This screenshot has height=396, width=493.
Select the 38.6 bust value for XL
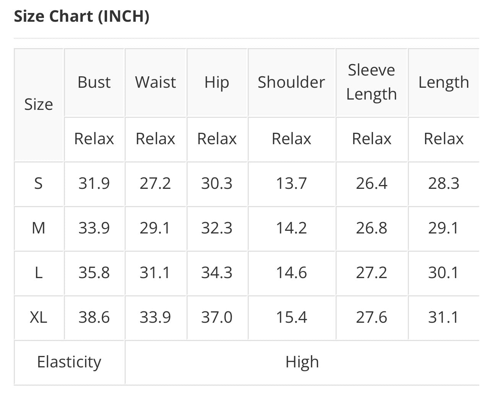point(94,317)
